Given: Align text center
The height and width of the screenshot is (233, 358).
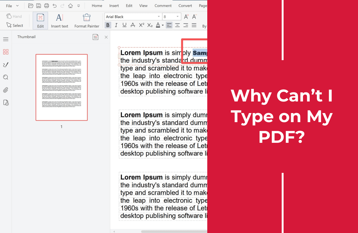Looking at the screenshot, I should [x=177, y=25].
